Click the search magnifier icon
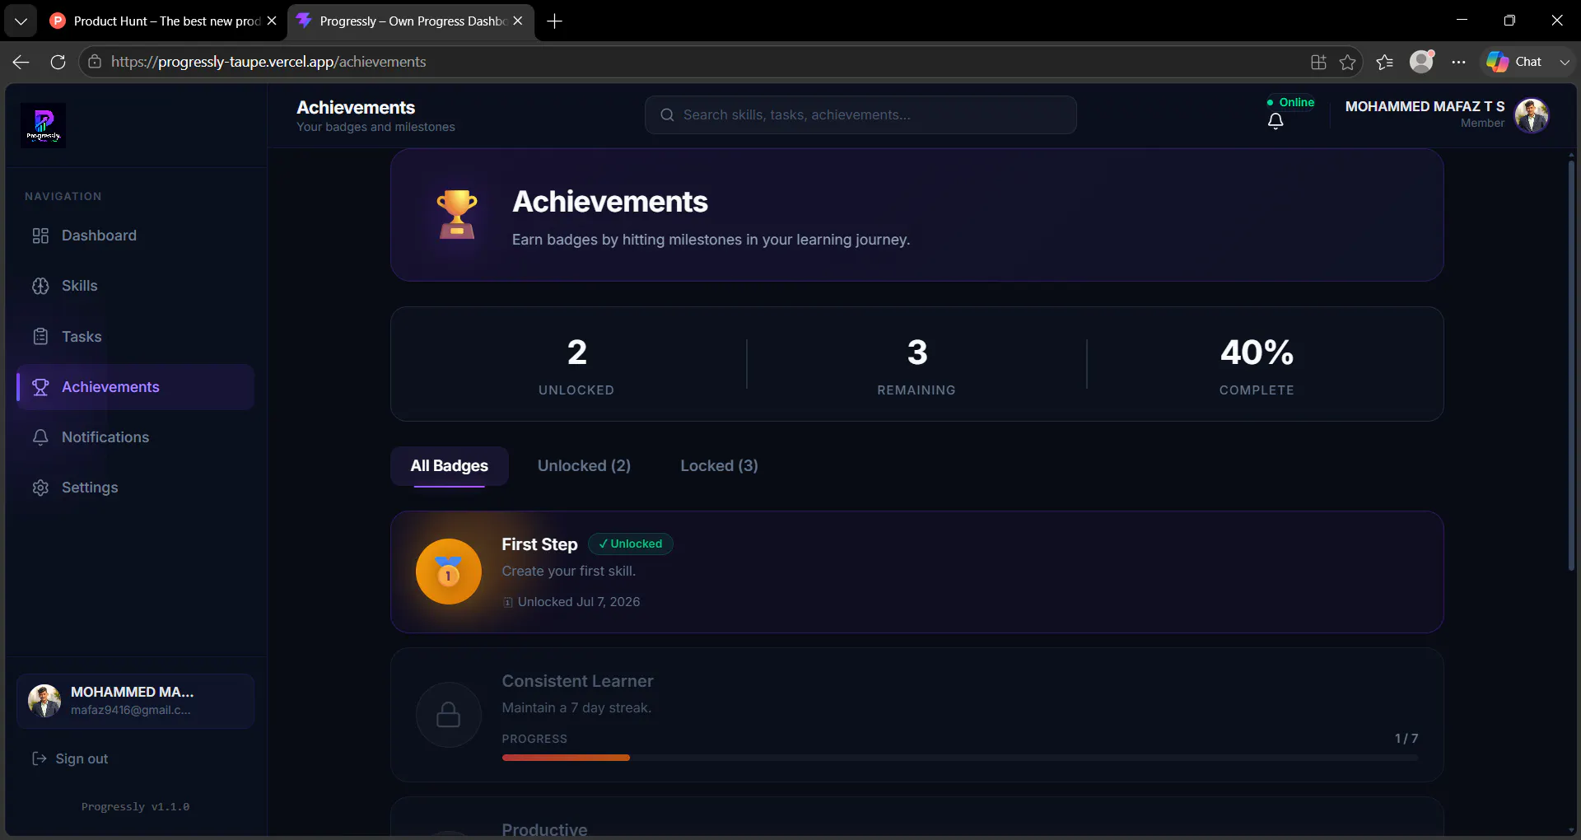Screen dimensions: 1581x840 coord(667,115)
